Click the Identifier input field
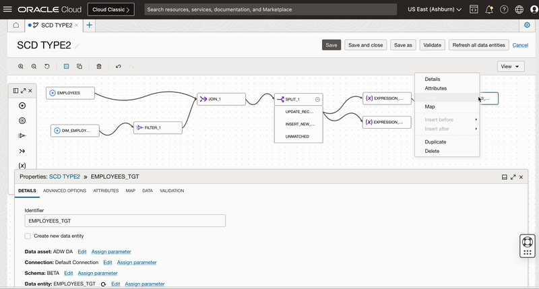539x289 pixels. [x=125, y=221]
